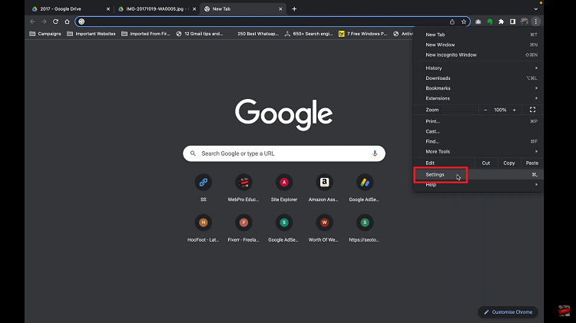Open the Site Explorer shortcut
Image resolution: width=576 pixels, height=323 pixels.
(x=284, y=188)
